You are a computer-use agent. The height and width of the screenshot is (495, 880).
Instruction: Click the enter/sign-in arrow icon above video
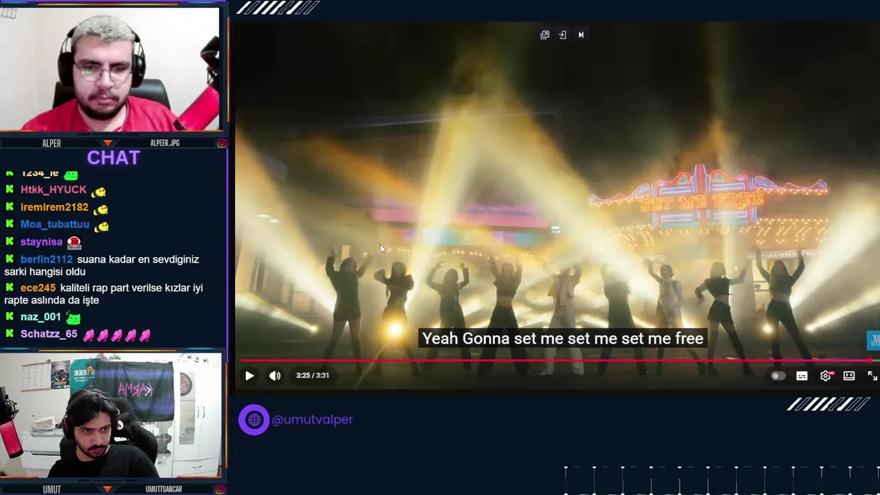point(562,35)
